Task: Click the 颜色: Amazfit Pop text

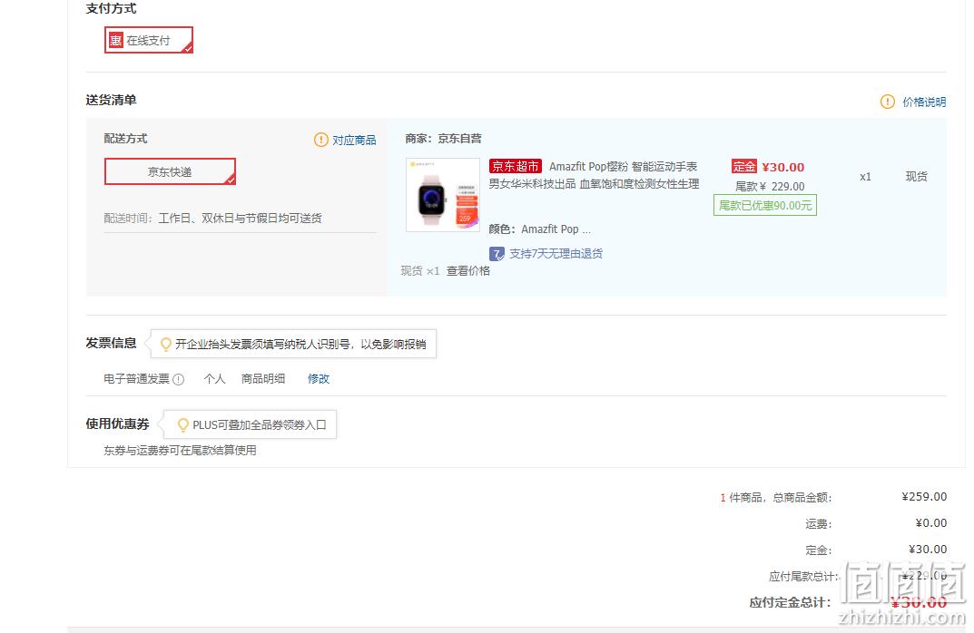Action: coord(539,229)
